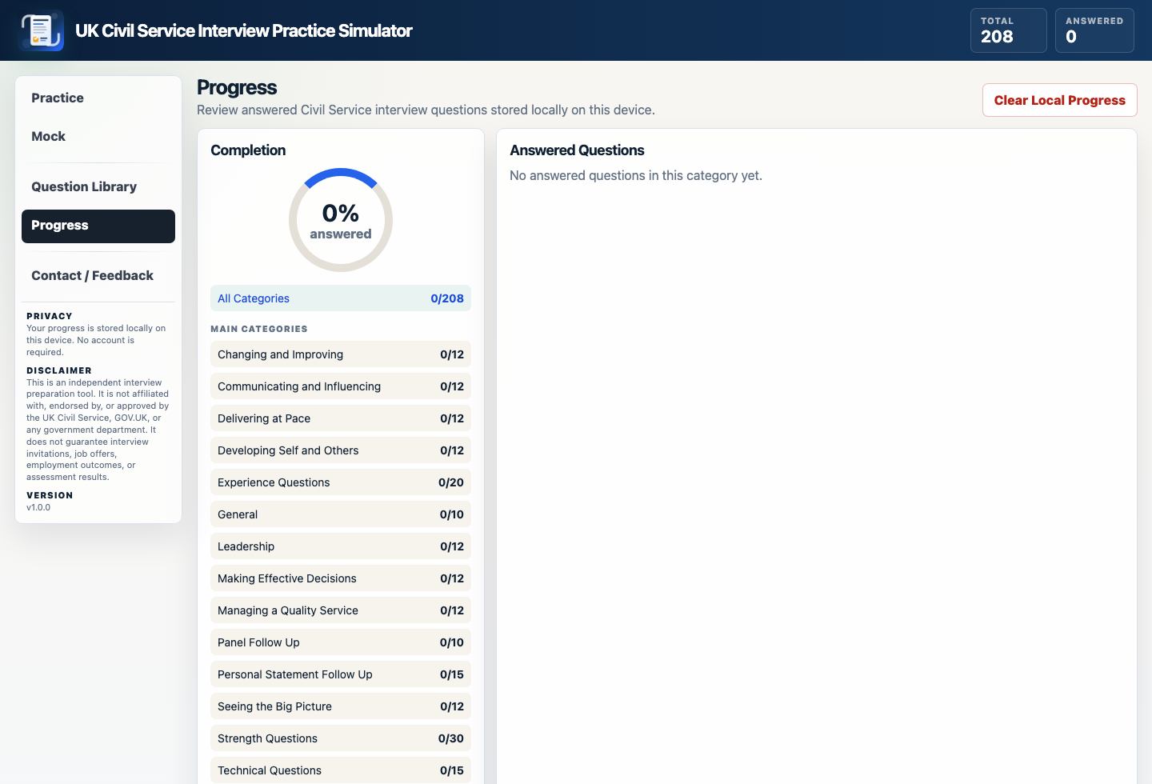Select Making Effective Decisions category

coord(341,578)
